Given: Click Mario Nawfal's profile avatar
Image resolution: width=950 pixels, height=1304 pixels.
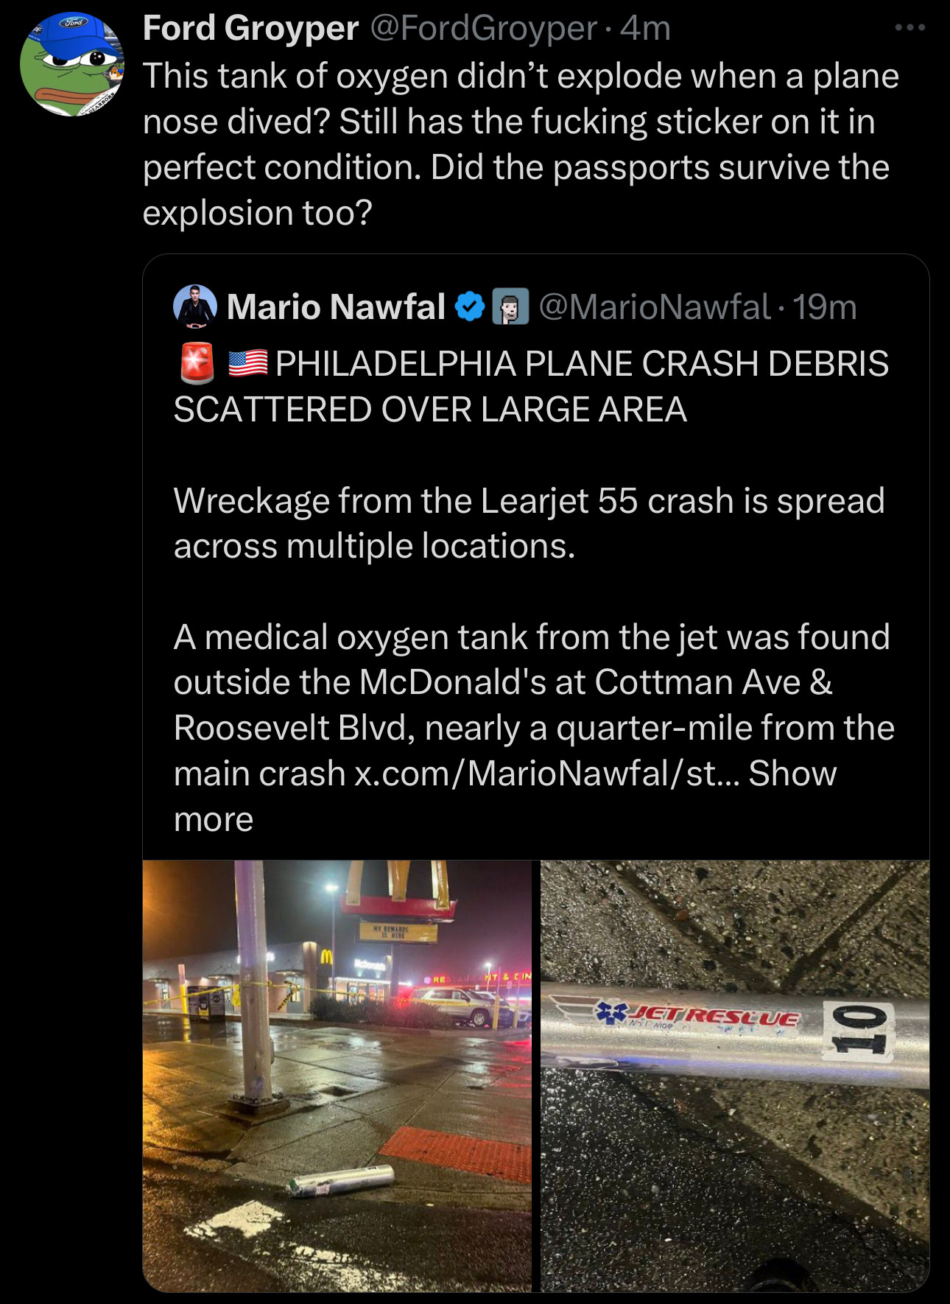Looking at the screenshot, I should pos(195,306).
